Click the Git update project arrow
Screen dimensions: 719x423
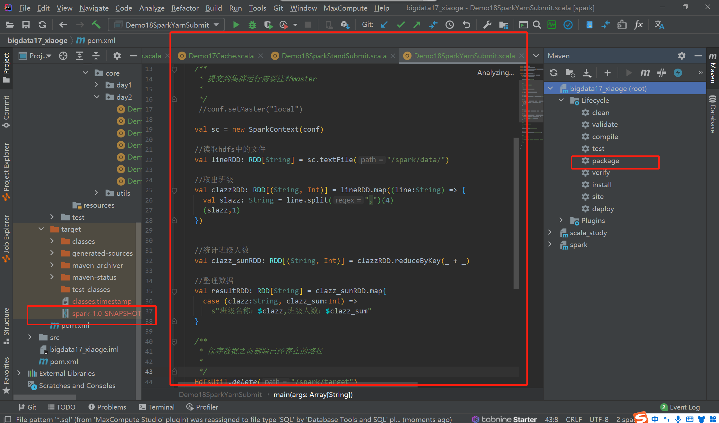click(x=384, y=25)
